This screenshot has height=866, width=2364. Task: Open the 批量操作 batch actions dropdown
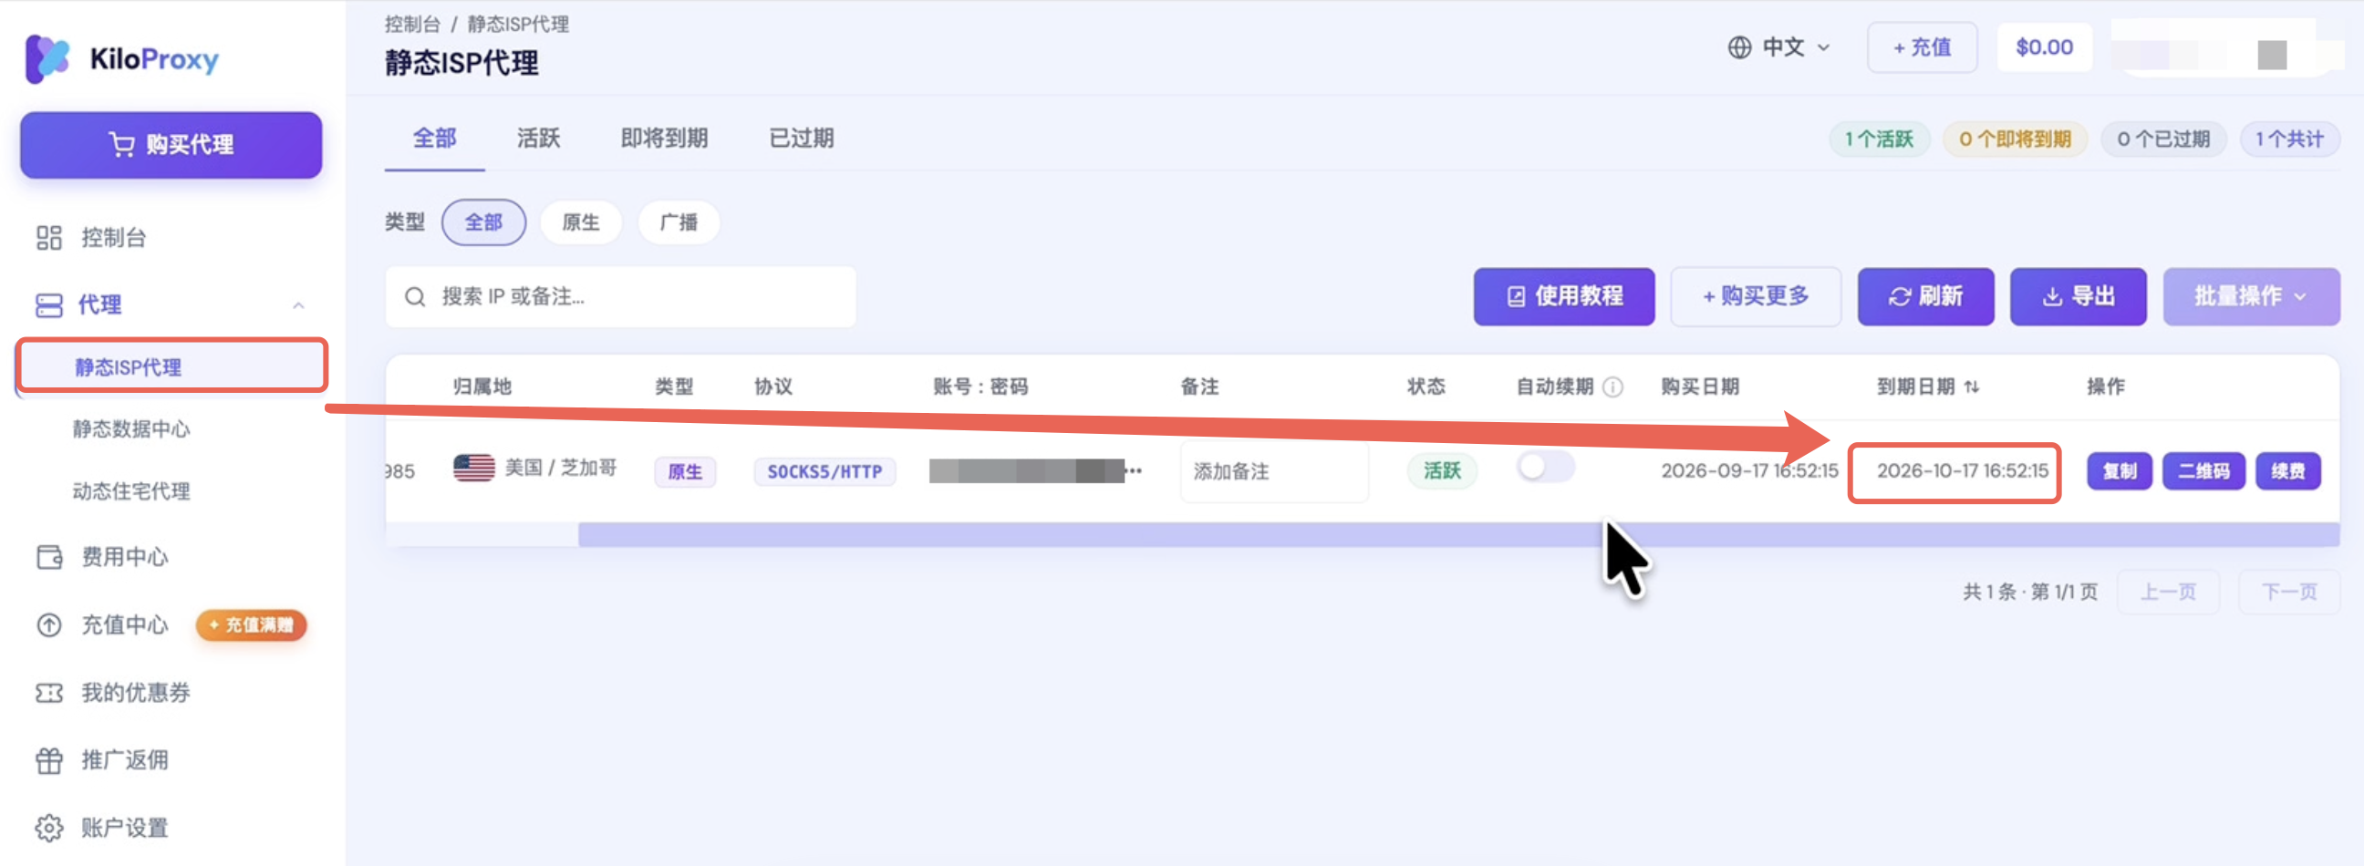click(x=2250, y=296)
